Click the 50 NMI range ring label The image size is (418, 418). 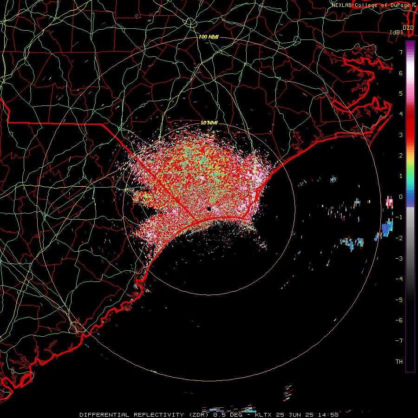pyautogui.click(x=209, y=123)
